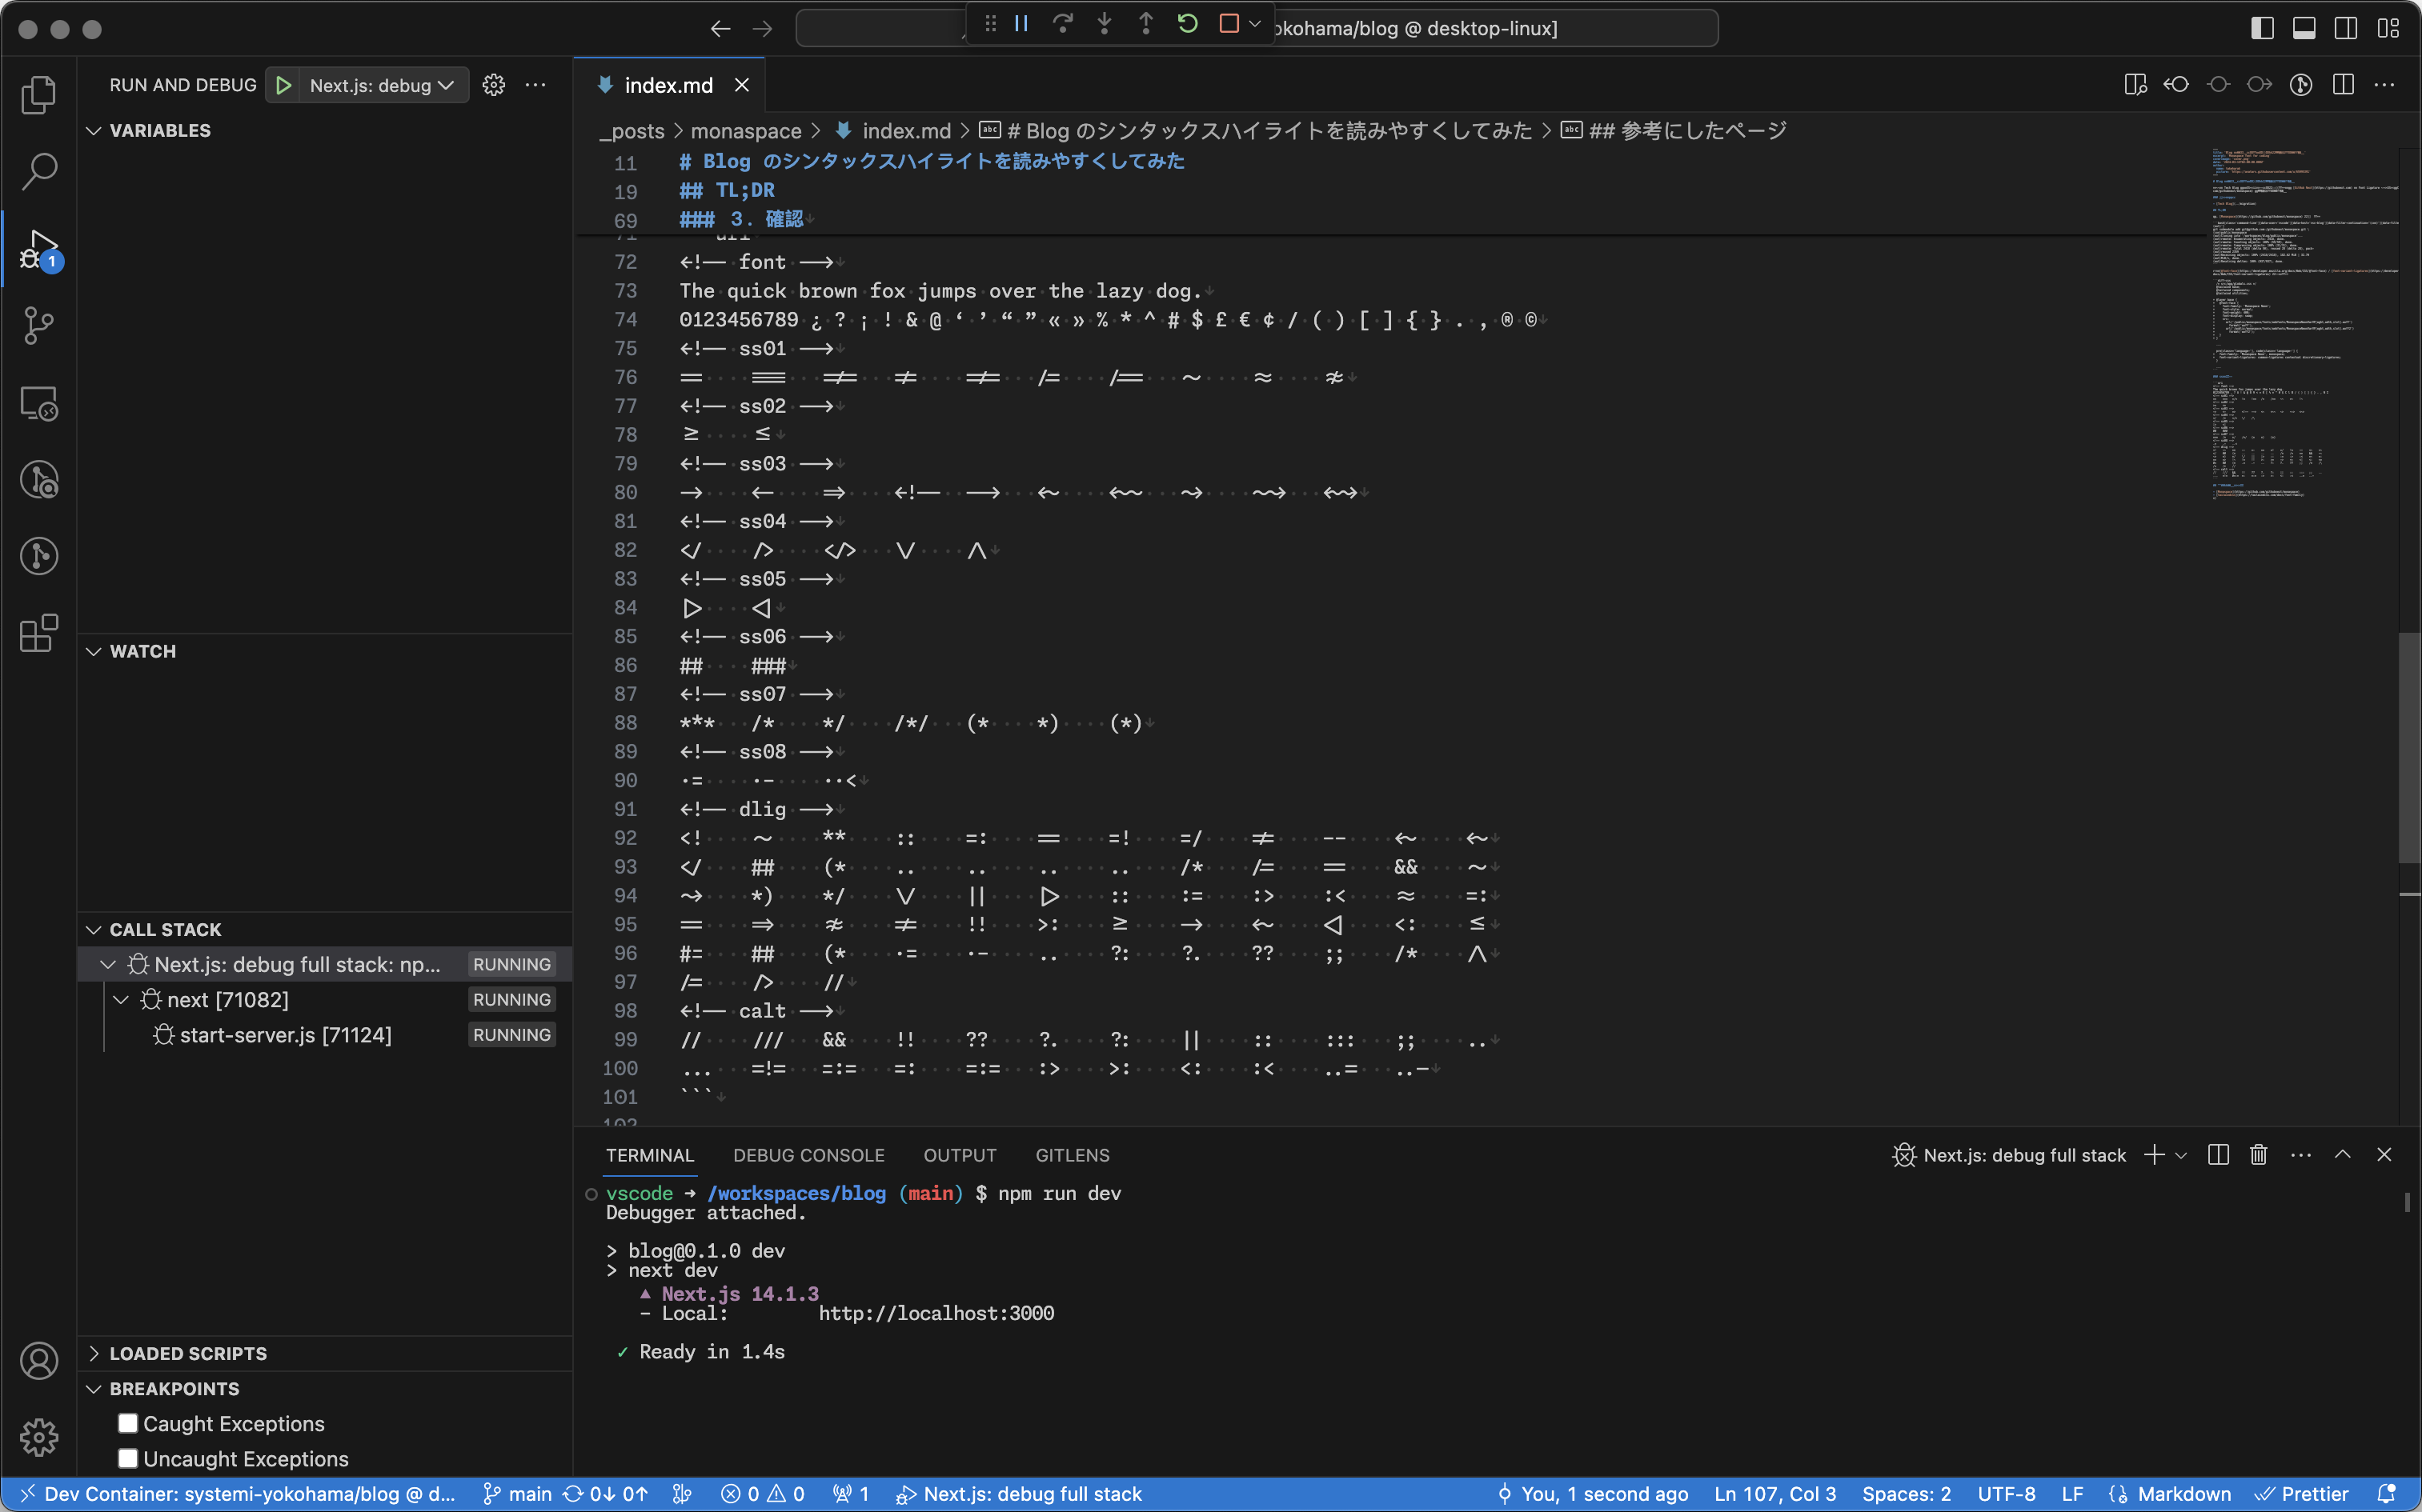The height and width of the screenshot is (1512, 2422).
Task: Collapse the WATCH section
Action: pyautogui.click(x=94, y=652)
